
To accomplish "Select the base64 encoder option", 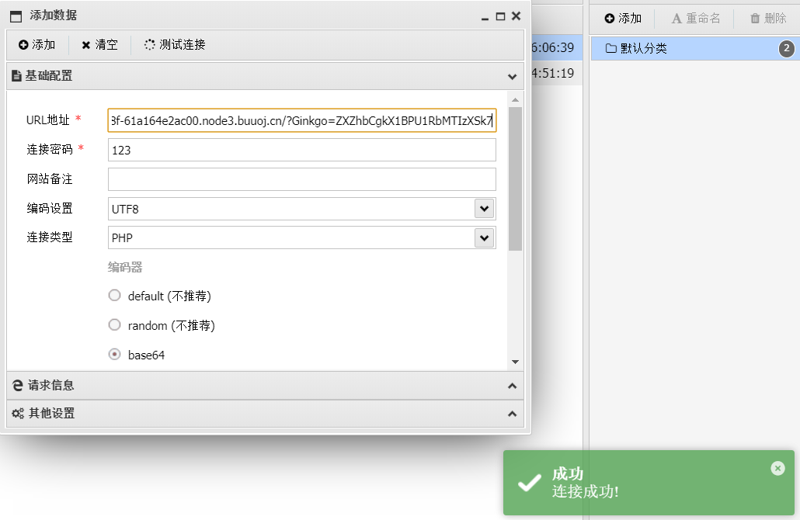I will tap(114, 354).
